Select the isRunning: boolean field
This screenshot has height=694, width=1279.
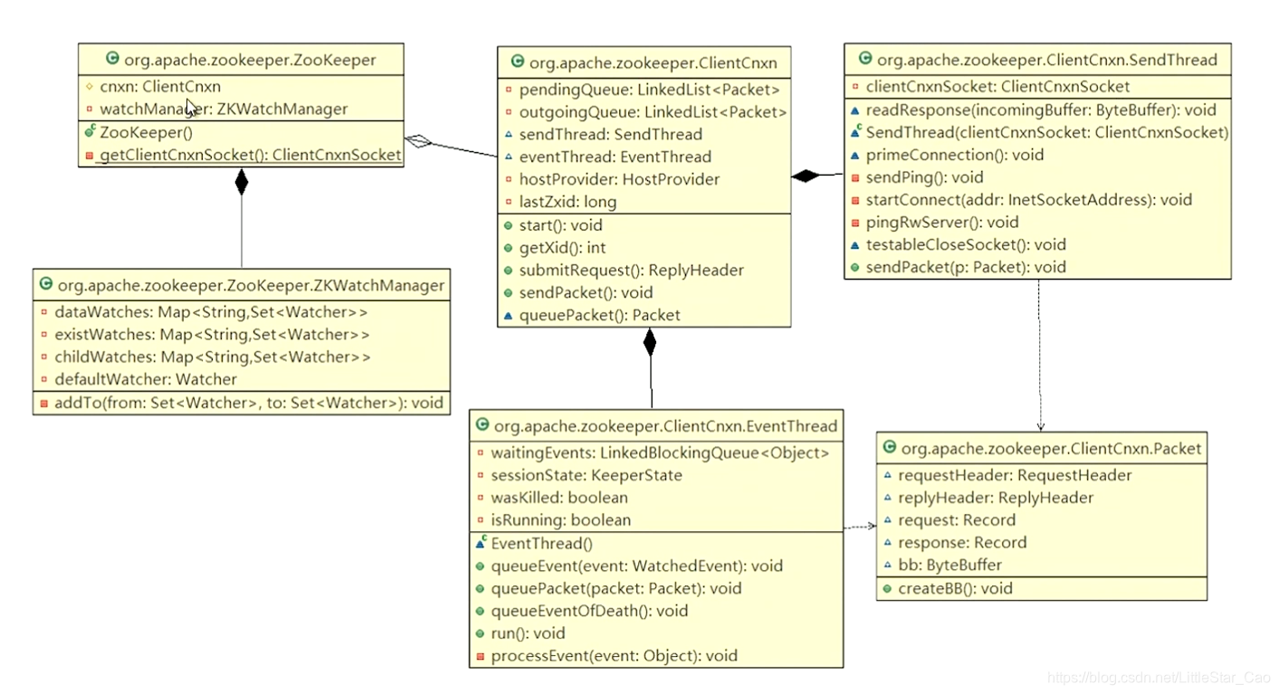[561, 520]
